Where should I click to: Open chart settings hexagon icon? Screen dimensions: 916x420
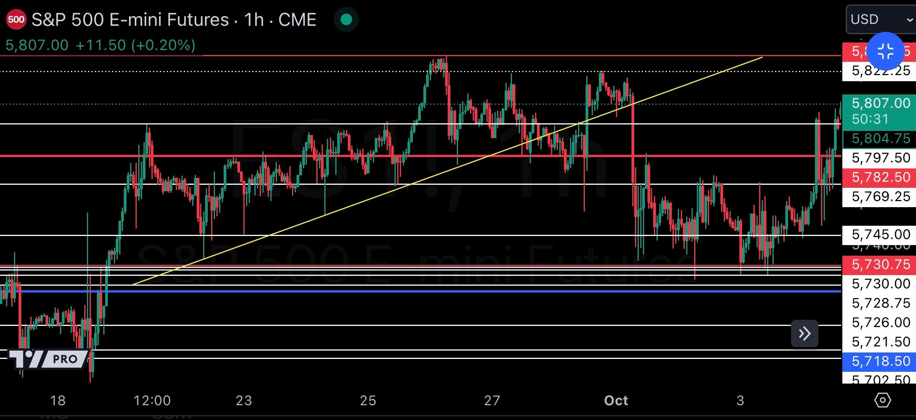(882, 400)
